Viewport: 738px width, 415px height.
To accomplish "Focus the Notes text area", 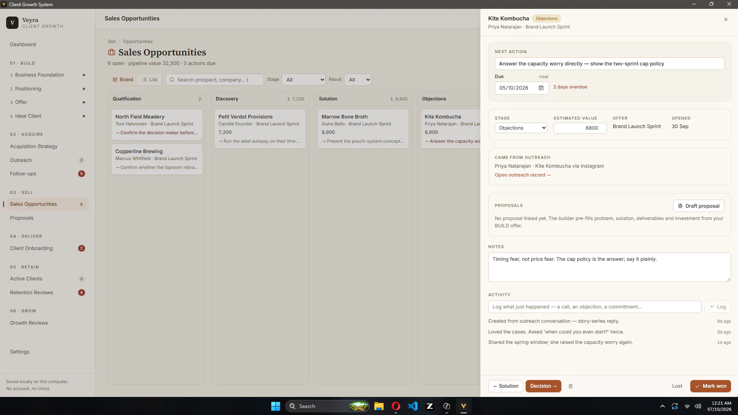I will point(609,267).
